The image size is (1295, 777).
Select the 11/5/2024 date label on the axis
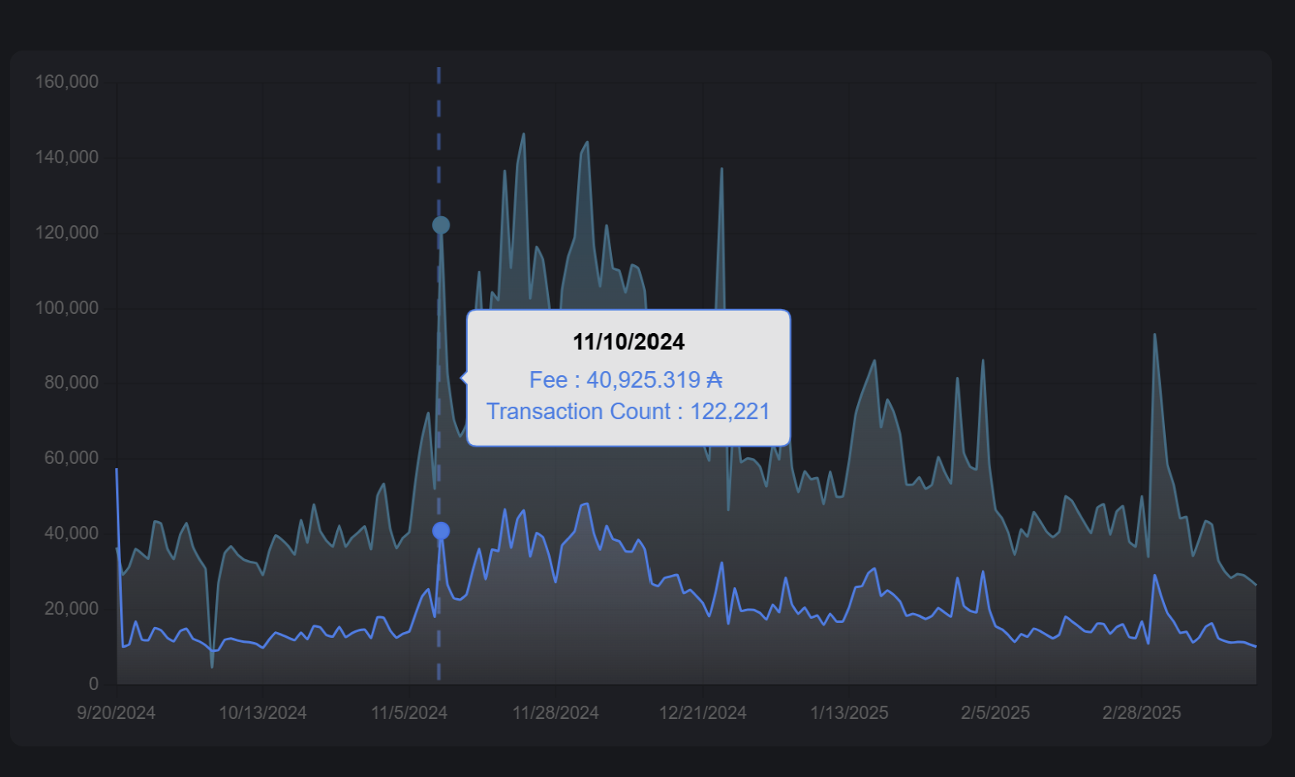pyautogui.click(x=409, y=713)
